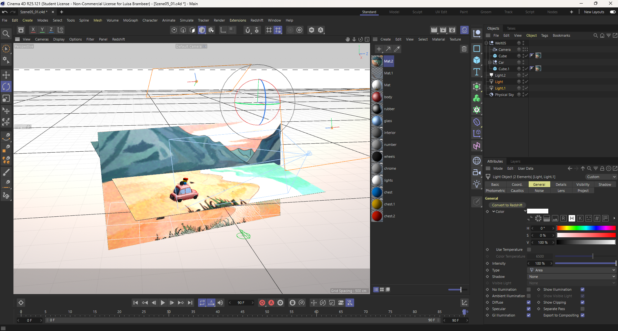This screenshot has width=618, height=331.
Task: Open the MoGraph menu
Action: pyautogui.click(x=131, y=20)
